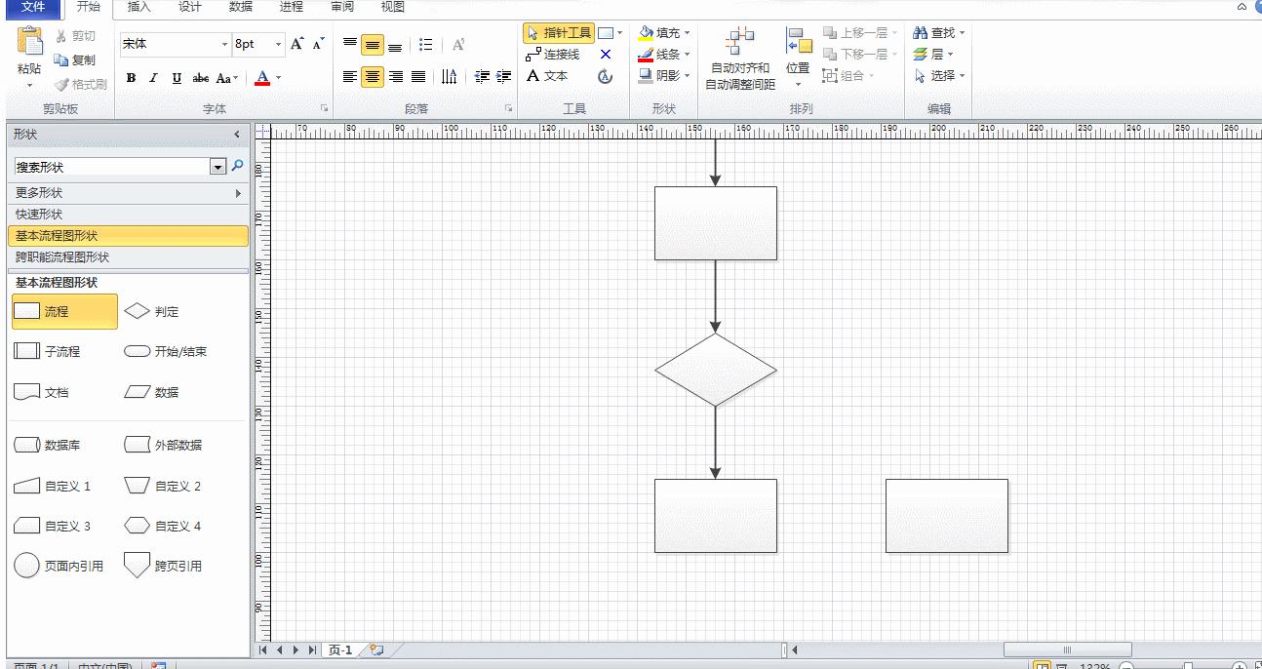Select the 子流程 subprocess shape

48,351
